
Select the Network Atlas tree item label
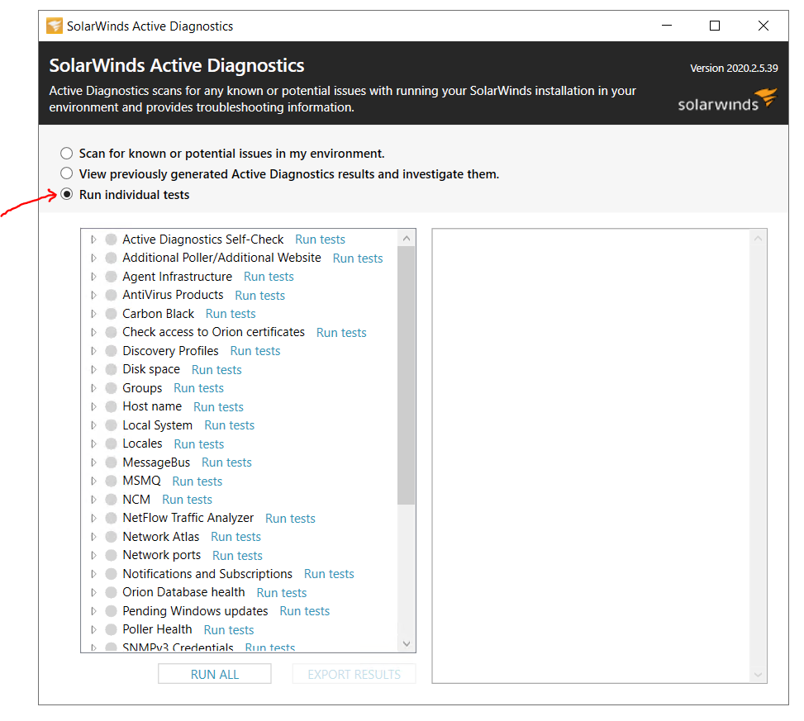pyautogui.click(x=160, y=537)
